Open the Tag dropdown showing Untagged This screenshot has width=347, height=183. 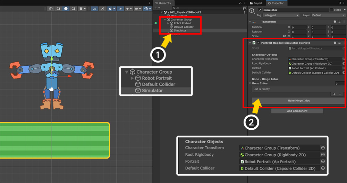[x=281, y=15]
